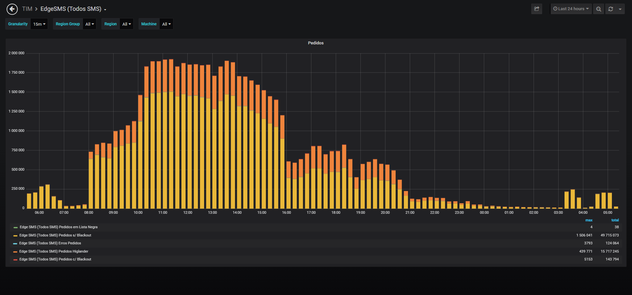Click the zoom out magnifier icon

[598, 9]
